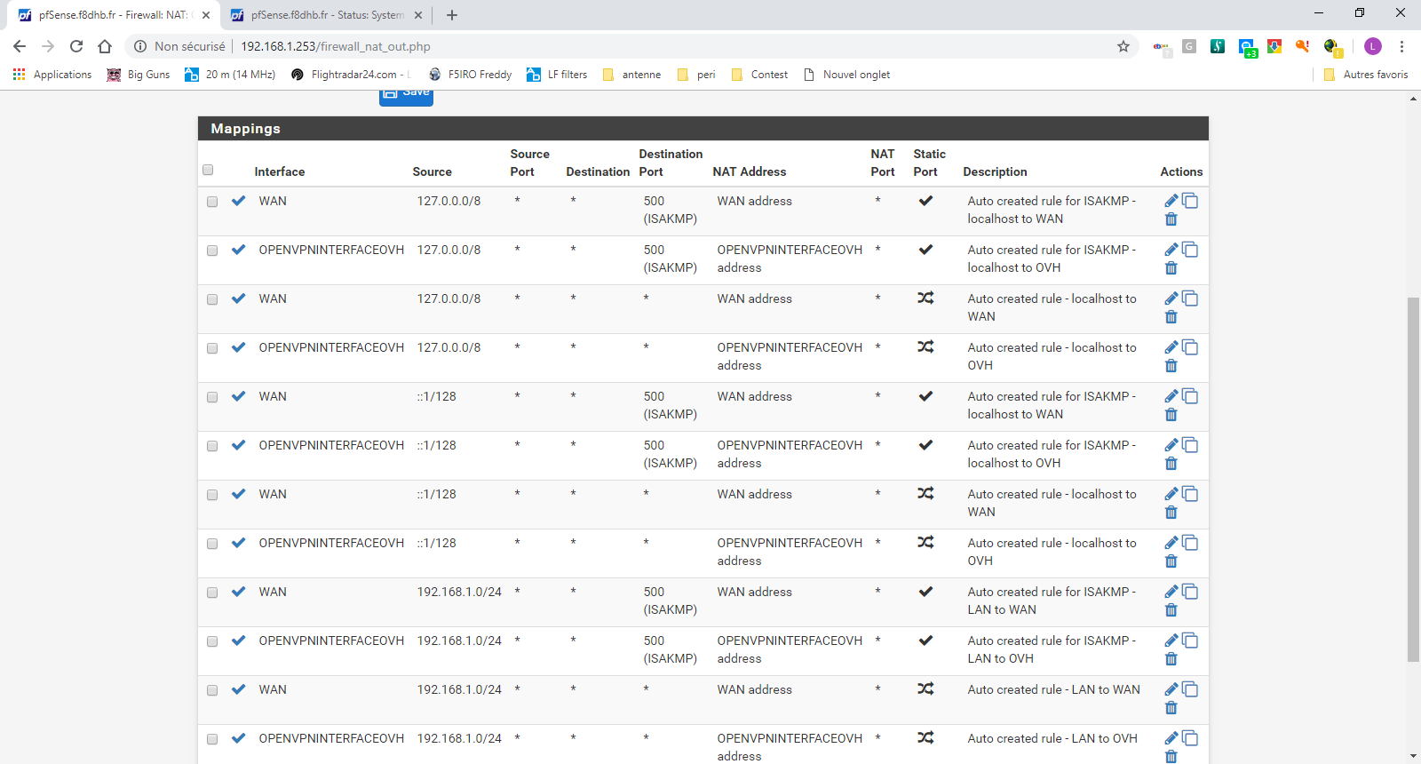The height and width of the screenshot is (764, 1421).
Task: Expand the Autres favoris folder
Action: point(1366,75)
